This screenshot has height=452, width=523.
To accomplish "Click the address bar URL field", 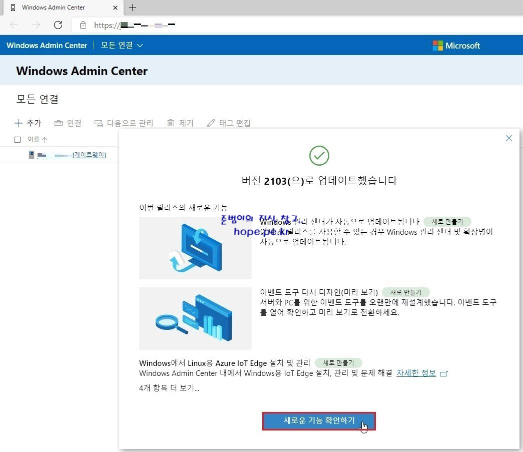I will click(x=297, y=25).
